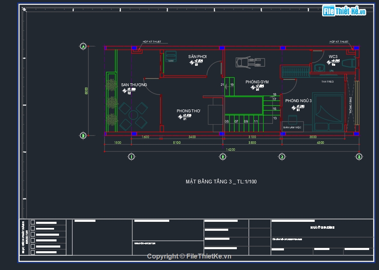The height and width of the screenshot is (270, 379).
Task: Select the PHÒNG THỜ room label
Action: pyautogui.click(x=188, y=111)
